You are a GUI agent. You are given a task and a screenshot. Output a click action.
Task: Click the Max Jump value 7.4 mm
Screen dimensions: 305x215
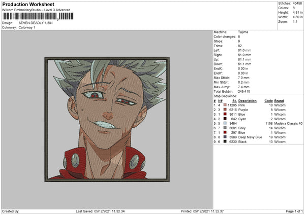(243, 87)
